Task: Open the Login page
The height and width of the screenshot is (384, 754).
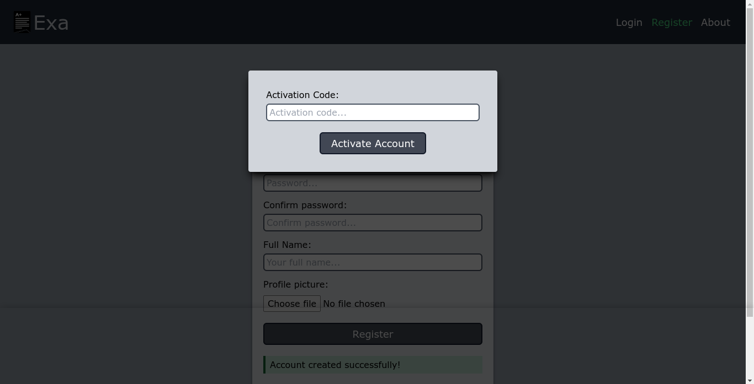Action: pyautogui.click(x=629, y=23)
